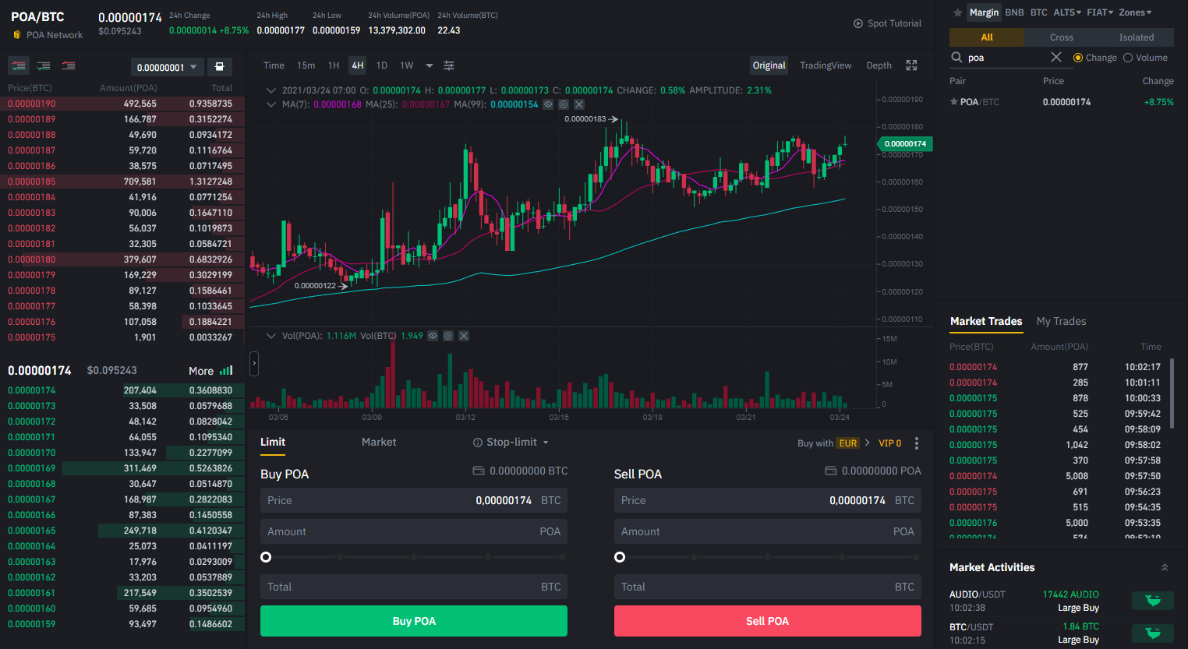1188x649 pixels.
Task: Select the Market Trades tab
Action: point(986,321)
